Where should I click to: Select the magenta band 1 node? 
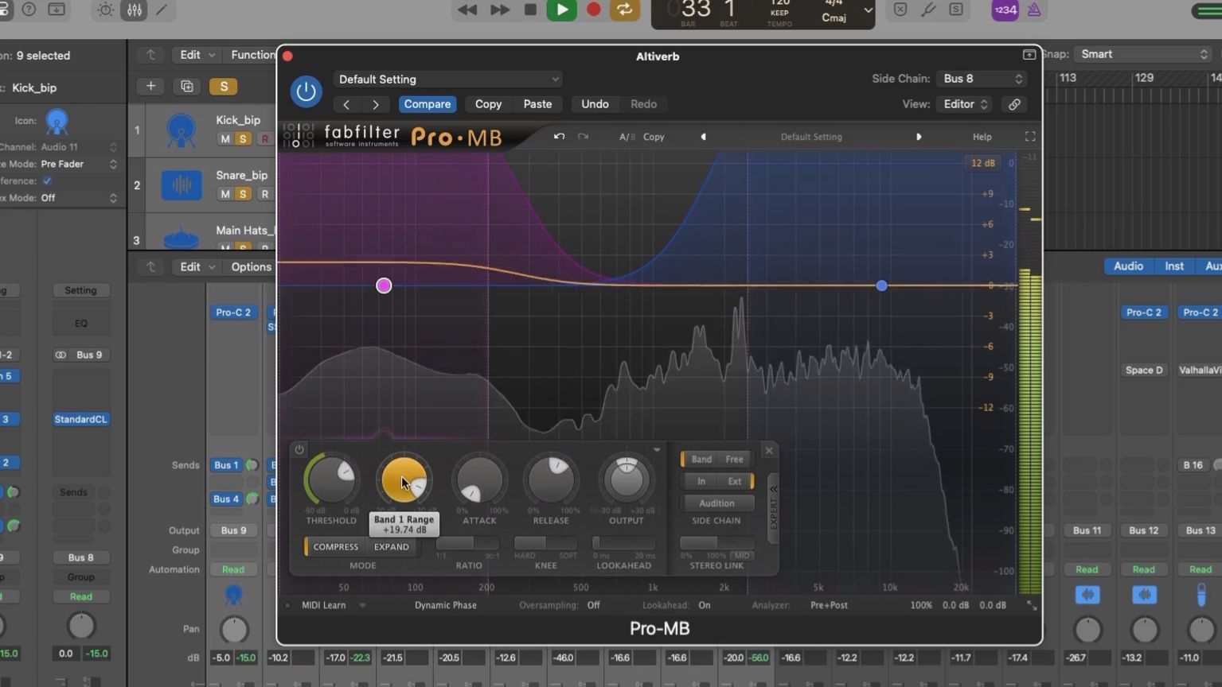coord(384,285)
